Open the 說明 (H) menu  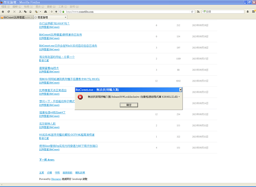[x=74, y=7]
